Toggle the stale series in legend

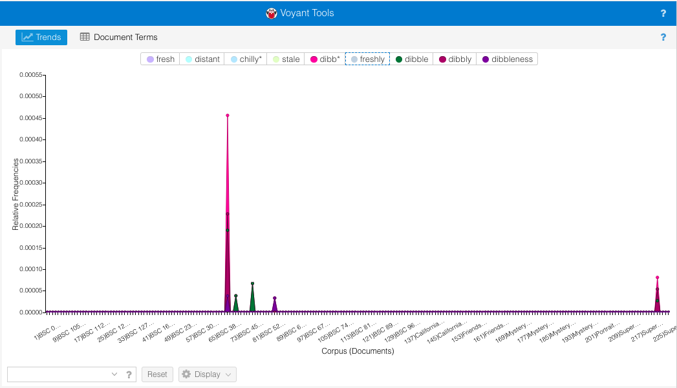pos(286,59)
